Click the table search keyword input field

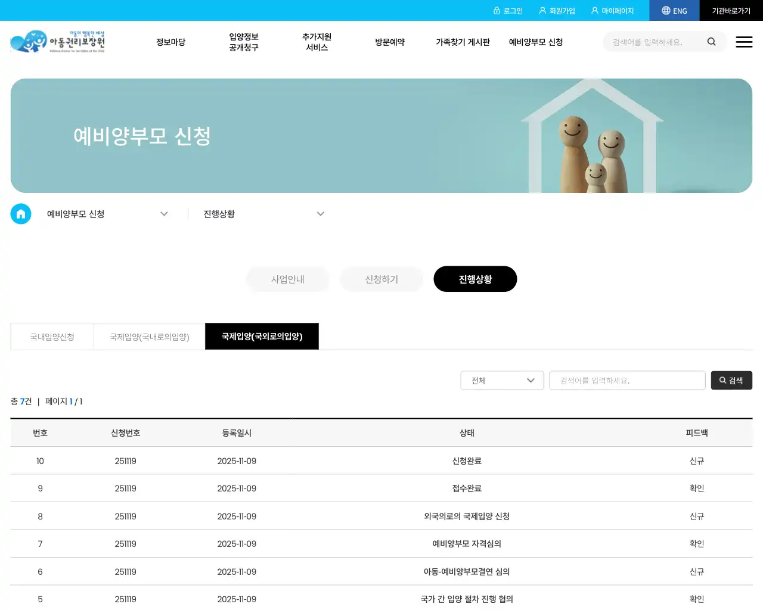(627, 380)
